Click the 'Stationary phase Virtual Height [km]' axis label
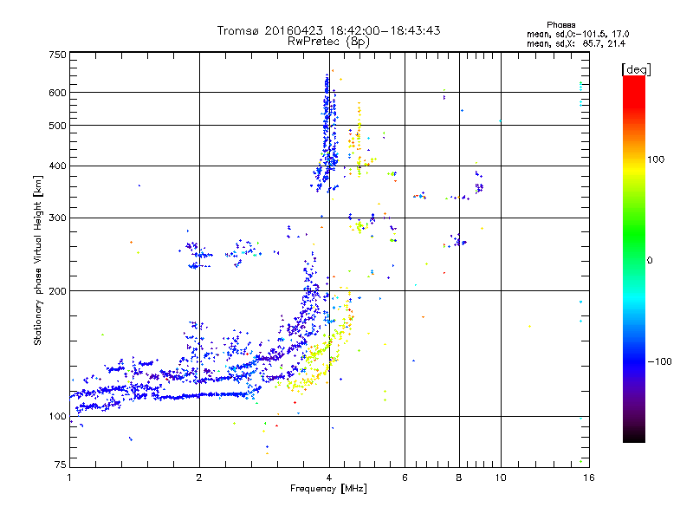 click(38, 261)
